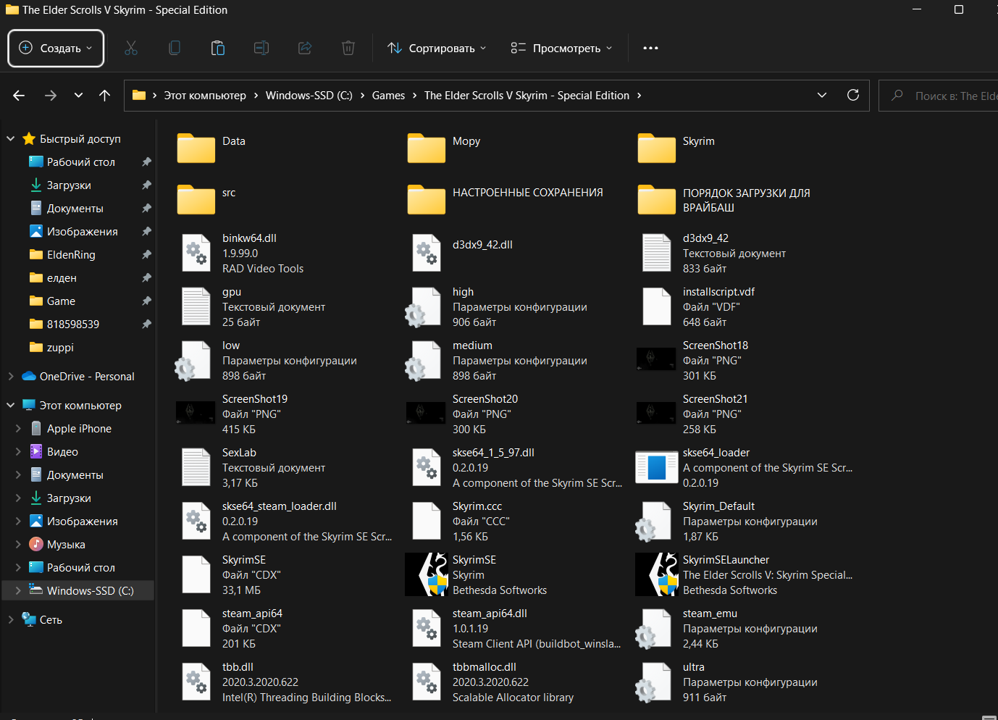Click the Создать button
The image size is (998, 720).
(56, 49)
